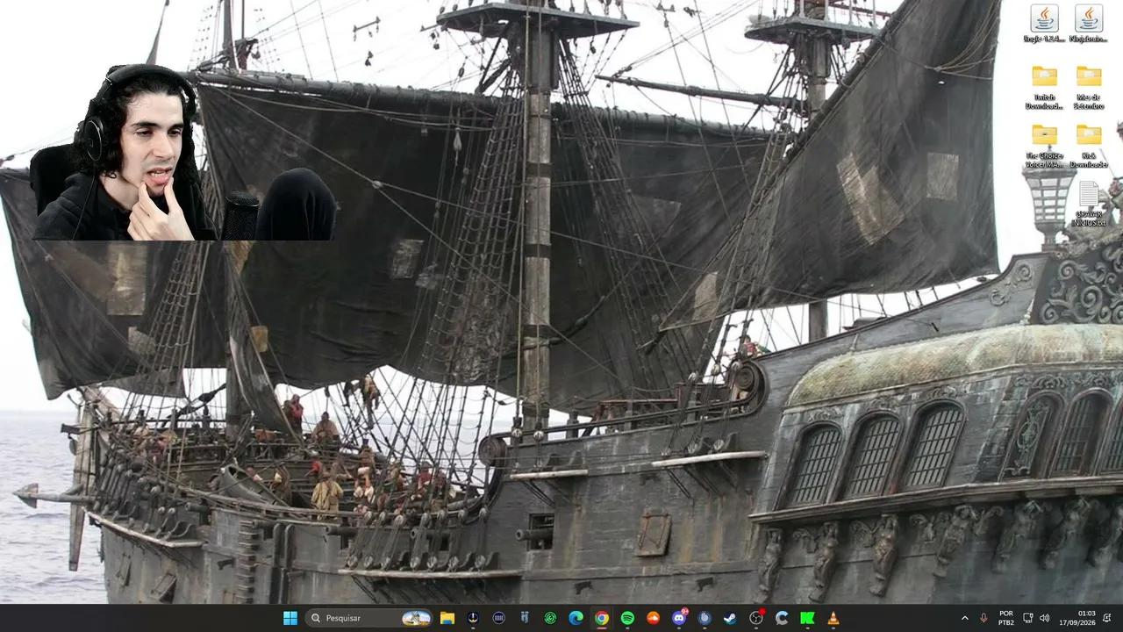This screenshot has height=632, width=1123.
Task: Select the Mes de Setembro folder
Action: pyautogui.click(x=1089, y=87)
